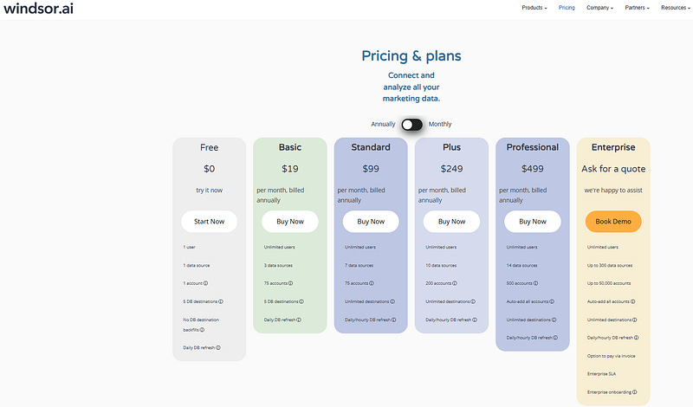Click the 'Up to 300 data sources' feature
Image resolution: width=693 pixels, height=407 pixels.
click(x=610, y=266)
